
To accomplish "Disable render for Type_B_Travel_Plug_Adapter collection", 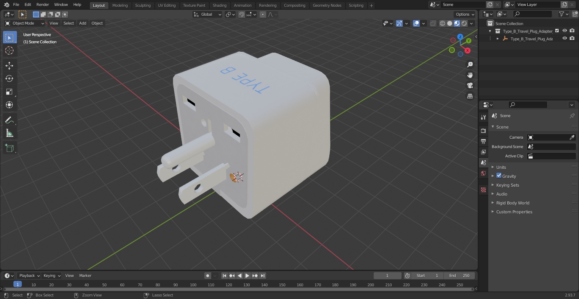I will [572, 31].
